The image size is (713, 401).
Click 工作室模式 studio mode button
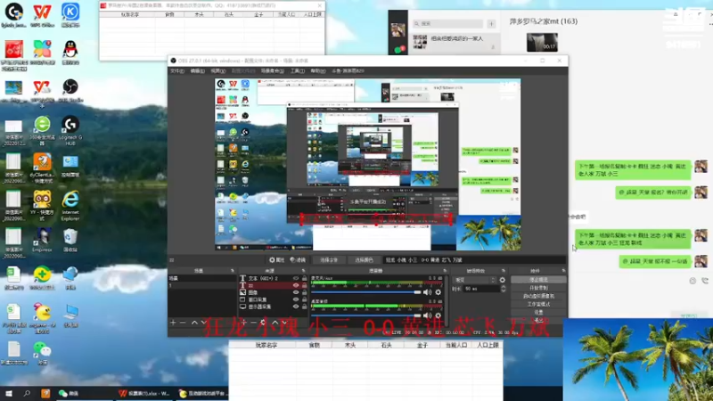[x=538, y=304]
